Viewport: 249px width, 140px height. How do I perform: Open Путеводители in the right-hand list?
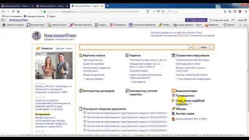185,96
